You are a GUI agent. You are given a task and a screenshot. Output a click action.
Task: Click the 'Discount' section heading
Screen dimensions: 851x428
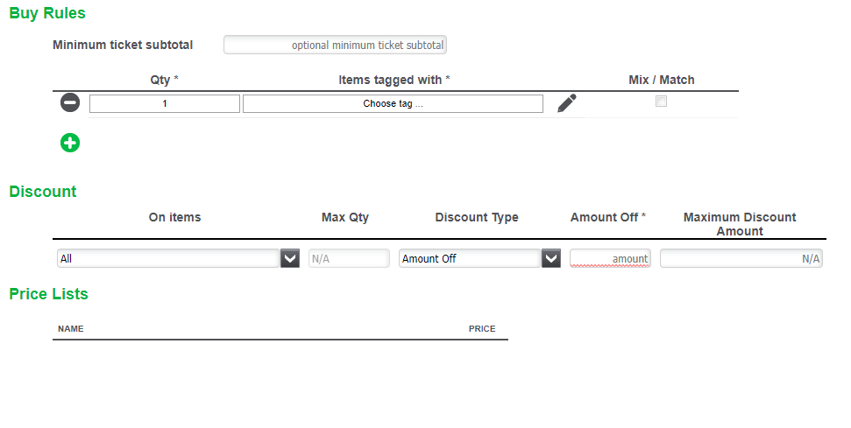coord(43,192)
